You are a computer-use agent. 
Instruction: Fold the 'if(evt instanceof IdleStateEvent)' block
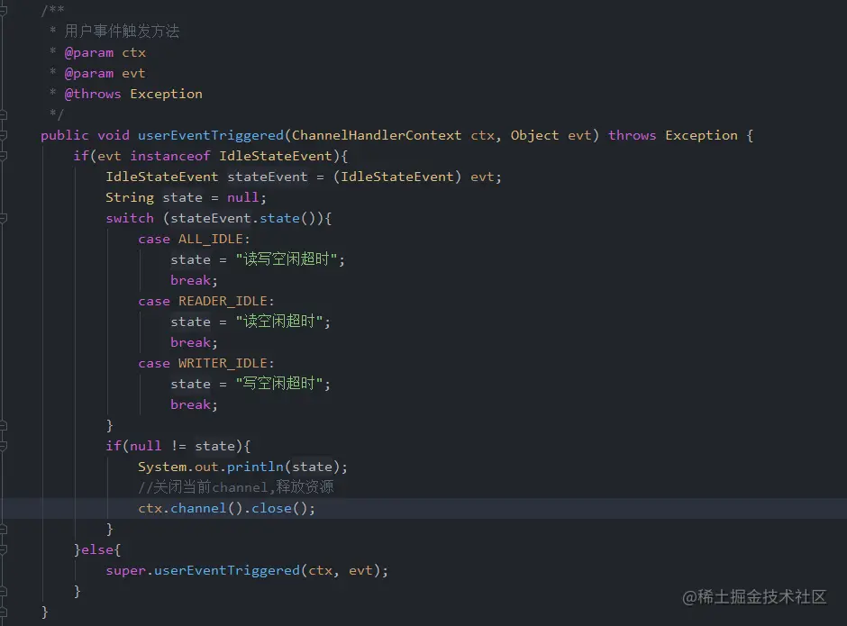click(3, 156)
